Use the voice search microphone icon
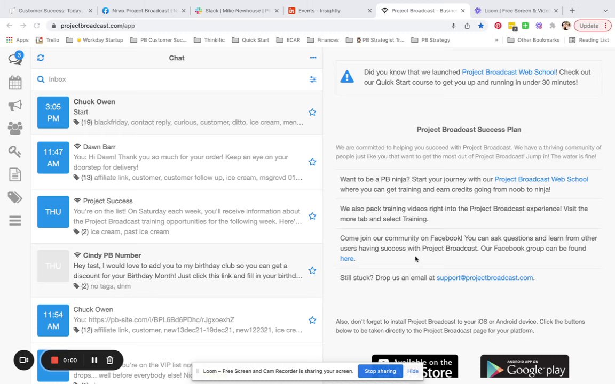 pyautogui.click(x=453, y=26)
